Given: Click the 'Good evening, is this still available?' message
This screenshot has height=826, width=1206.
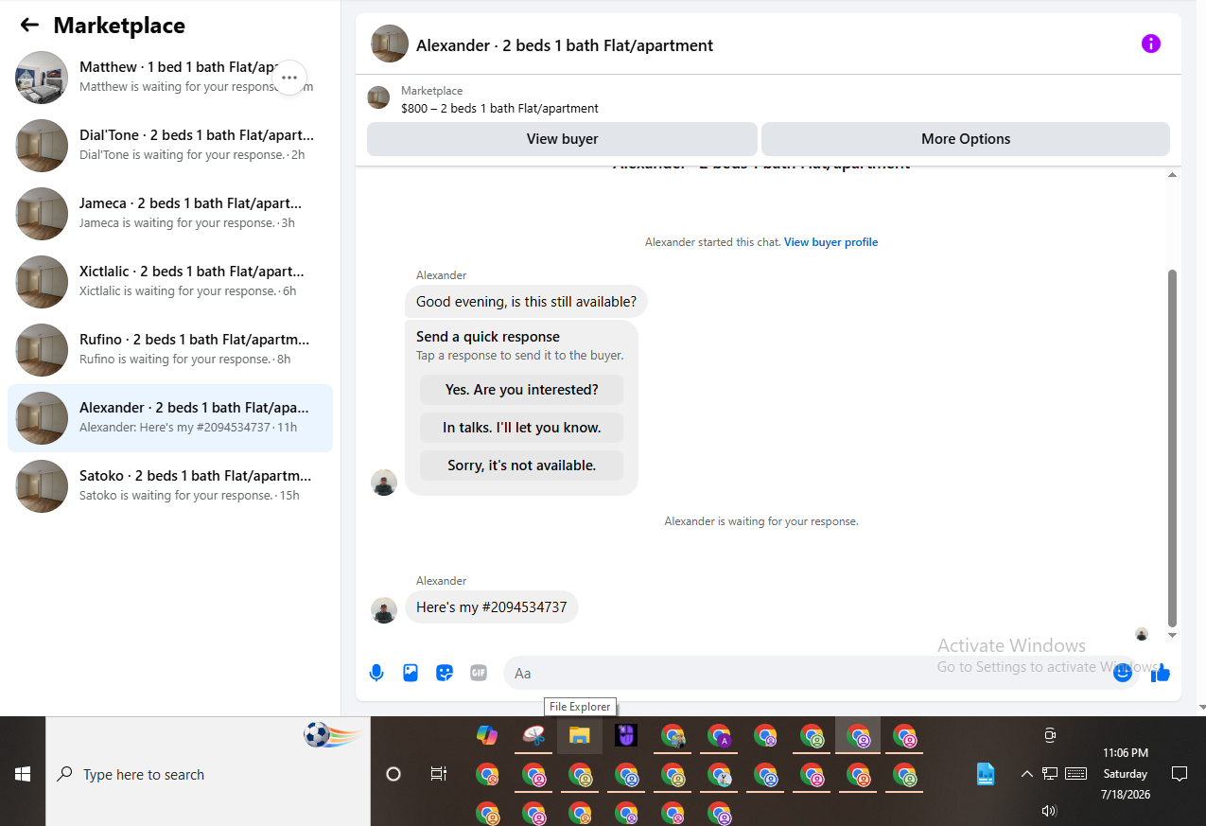Looking at the screenshot, I should (526, 303).
